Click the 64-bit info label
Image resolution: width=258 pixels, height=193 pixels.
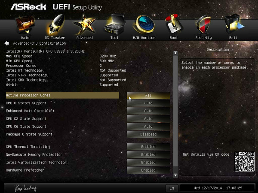12,84
